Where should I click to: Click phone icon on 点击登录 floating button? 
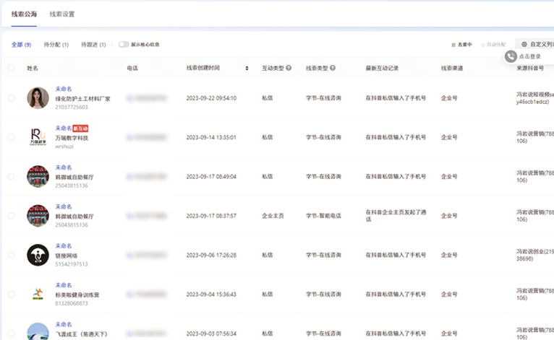(x=511, y=56)
